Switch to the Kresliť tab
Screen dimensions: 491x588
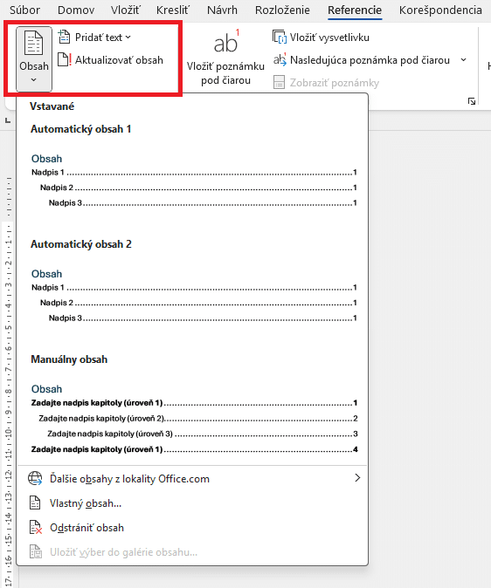click(x=173, y=10)
